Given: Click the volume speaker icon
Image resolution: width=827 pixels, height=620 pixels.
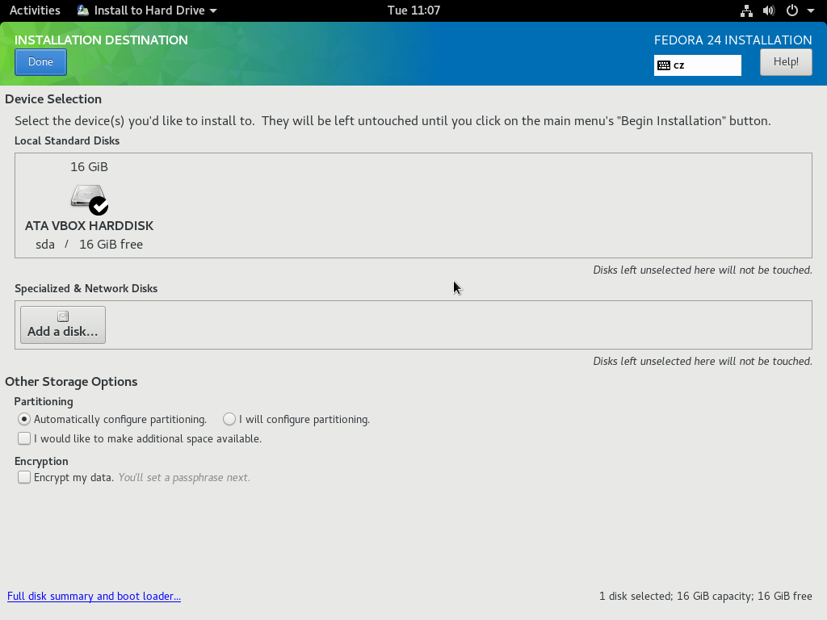Looking at the screenshot, I should click(x=768, y=10).
